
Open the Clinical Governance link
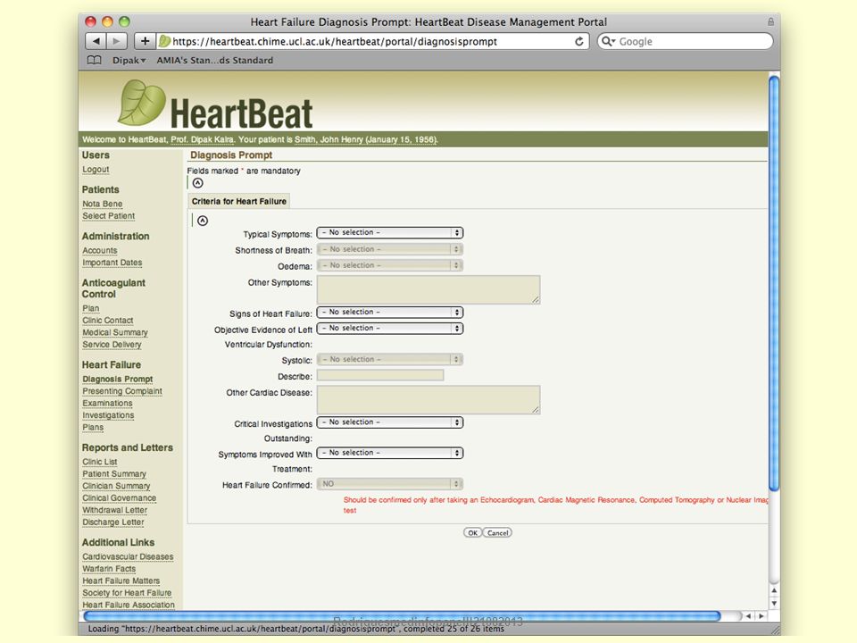(119, 498)
